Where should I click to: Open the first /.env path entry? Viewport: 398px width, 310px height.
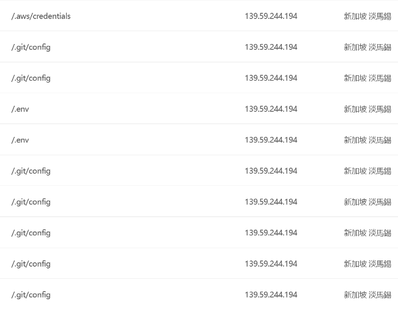(x=20, y=109)
